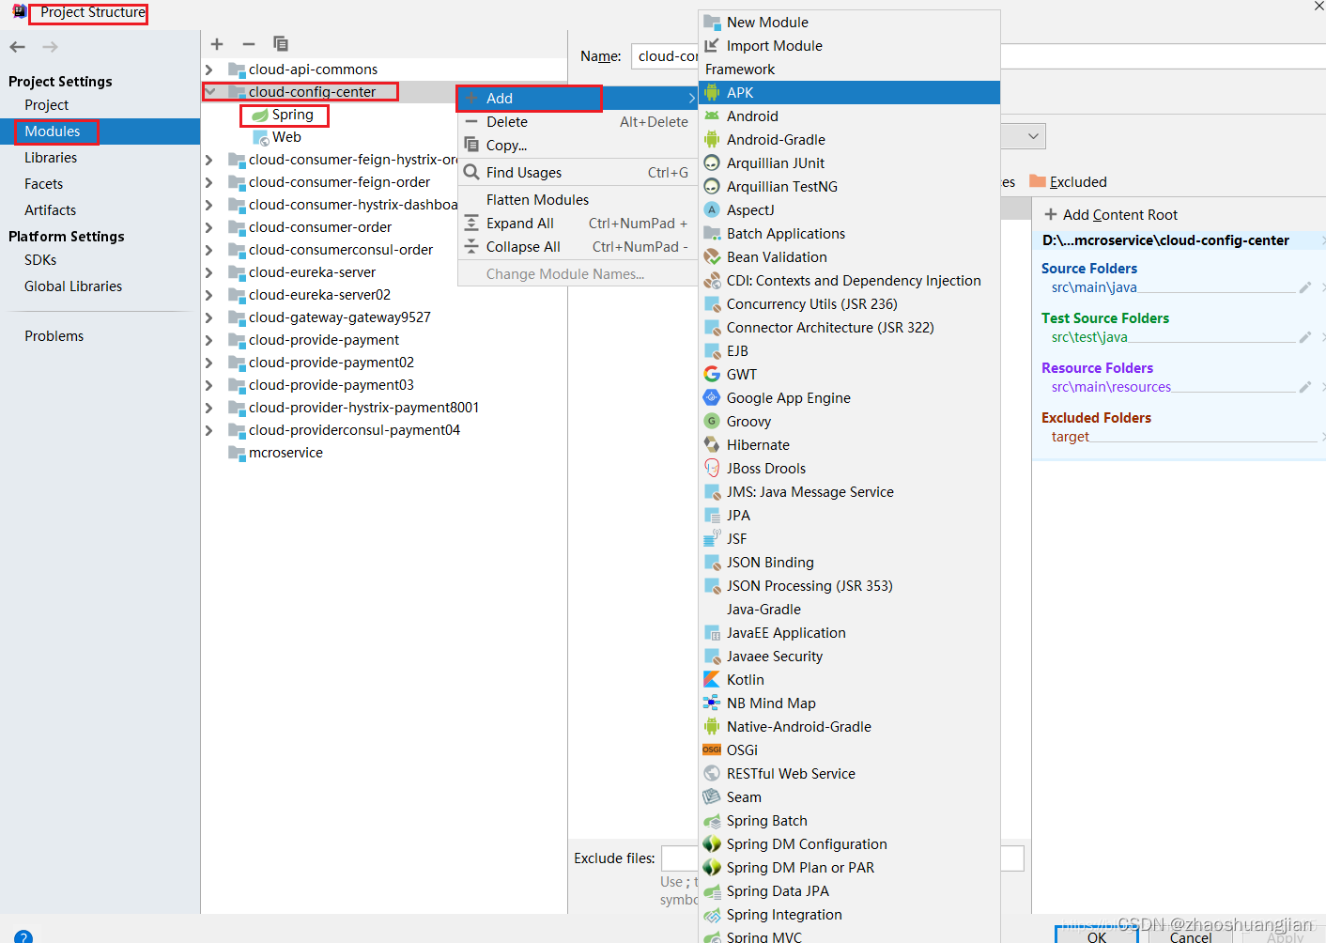Image resolution: width=1326 pixels, height=943 pixels.
Task: Click Import Module in submenu
Action: tap(850, 46)
